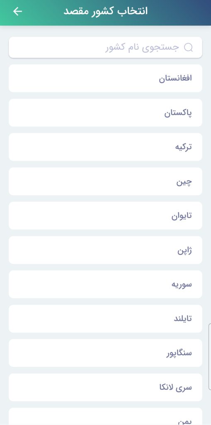Click the سنگاپور label text
The height and width of the screenshot is (425, 211).
click(179, 353)
